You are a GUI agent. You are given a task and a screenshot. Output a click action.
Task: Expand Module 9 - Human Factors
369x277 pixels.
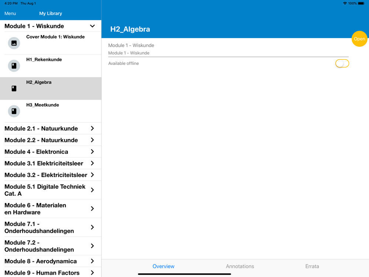(x=51, y=272)
